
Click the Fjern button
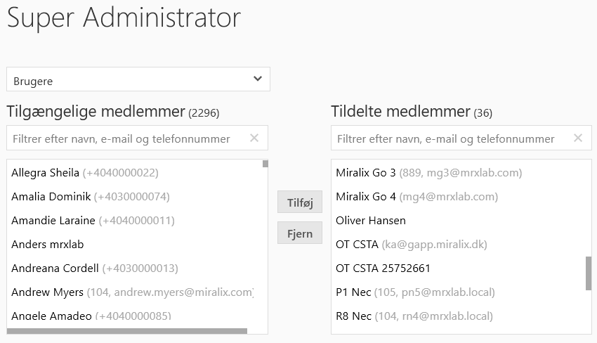[x=300, y=233]
